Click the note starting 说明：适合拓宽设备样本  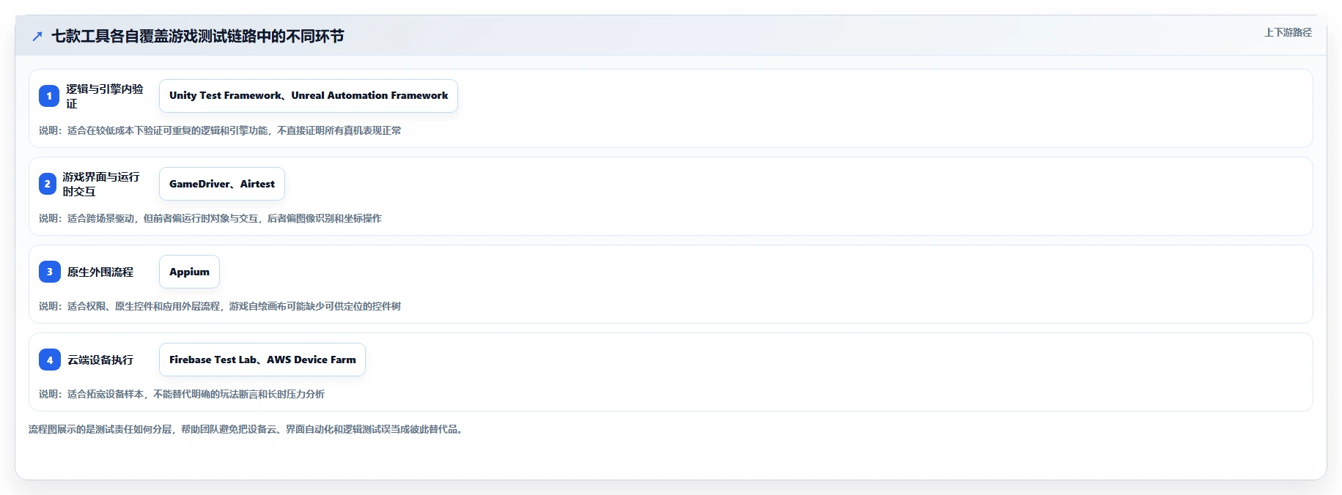pyautogui.click(x=182, y=394)
